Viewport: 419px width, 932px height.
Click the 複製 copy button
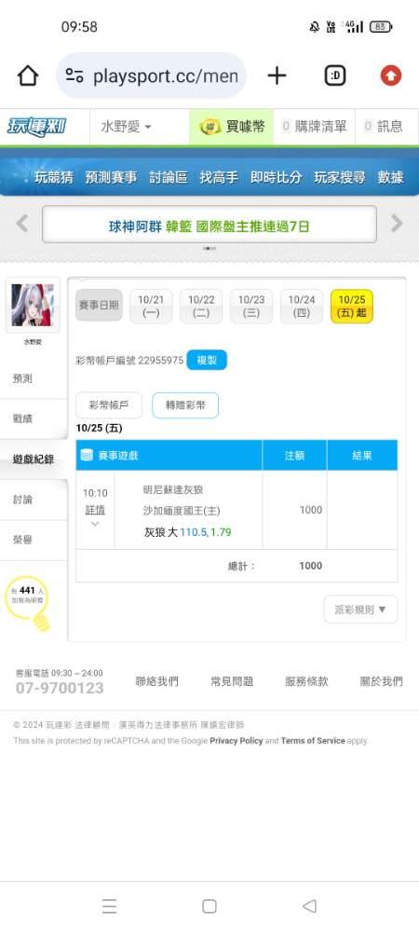pyautogui.click(x=207, y=360)
